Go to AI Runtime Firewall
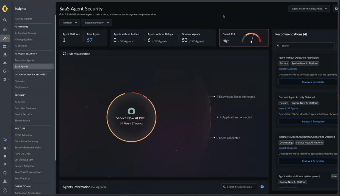The height and width of the screenshot is (196, 340). 25,33
